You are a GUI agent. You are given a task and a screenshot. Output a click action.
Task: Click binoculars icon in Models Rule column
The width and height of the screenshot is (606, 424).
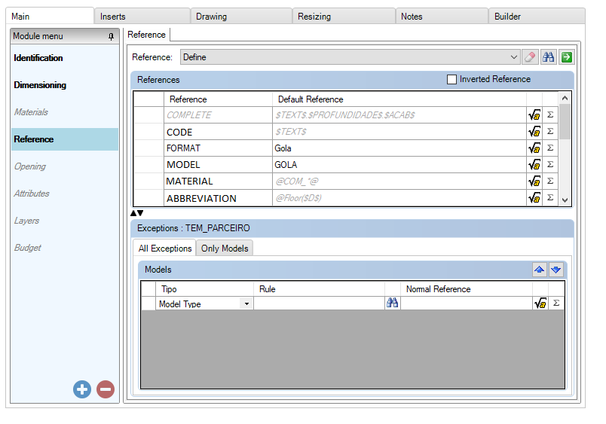click(x=392, y=304)
